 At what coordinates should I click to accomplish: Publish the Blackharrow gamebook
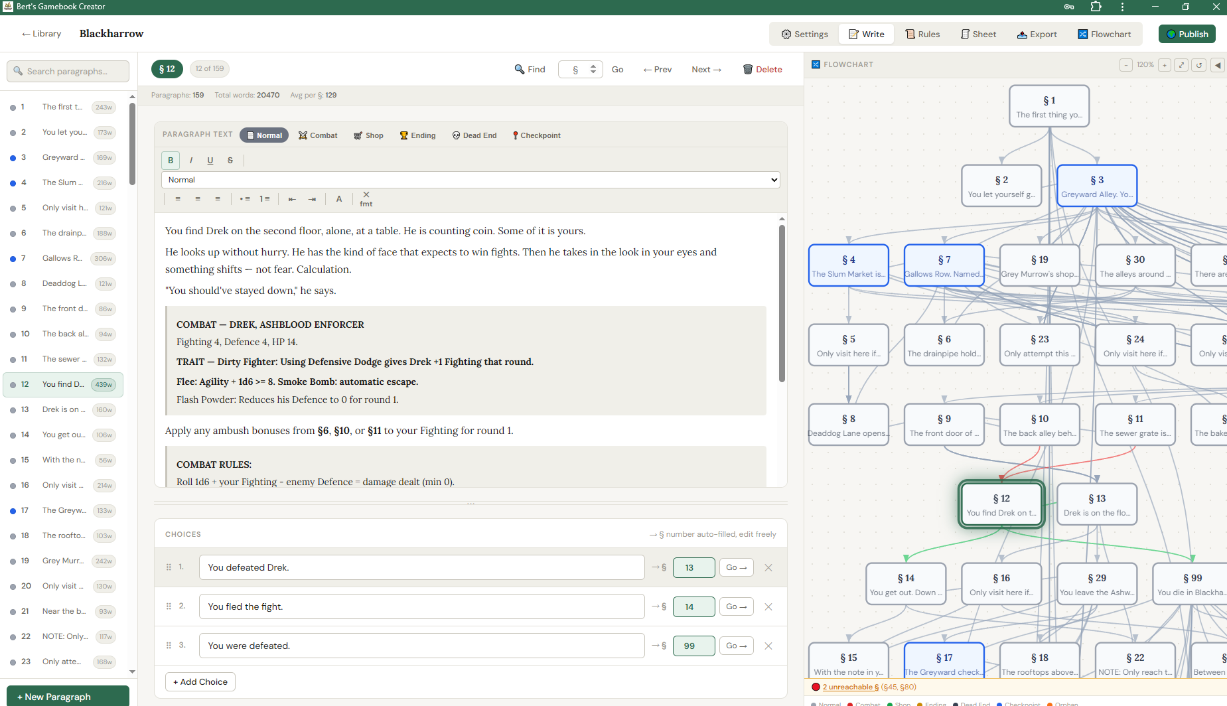(x=1187, y=34)
